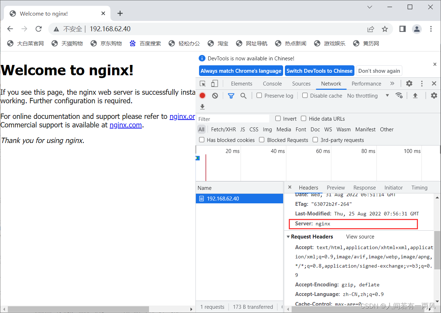This screenshot has height=313, width=441.
Task: Show more DevTools tabs chevron
Action: coord(392,84)
